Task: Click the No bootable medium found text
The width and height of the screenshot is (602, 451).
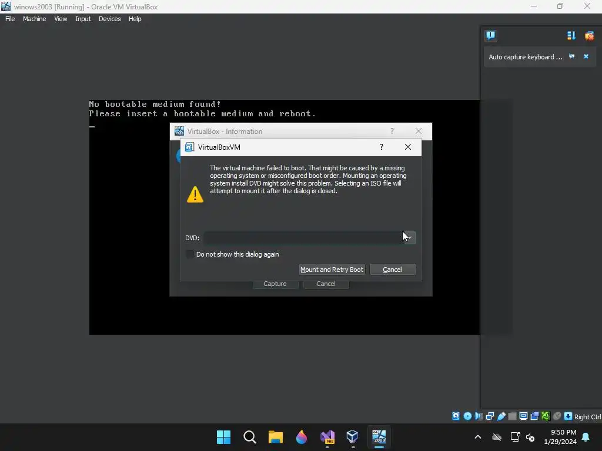Action: 155,104
